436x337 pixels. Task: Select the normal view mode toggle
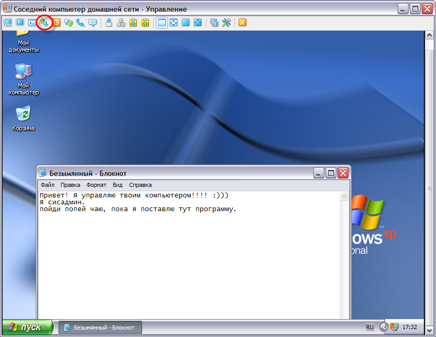[162, 23]
